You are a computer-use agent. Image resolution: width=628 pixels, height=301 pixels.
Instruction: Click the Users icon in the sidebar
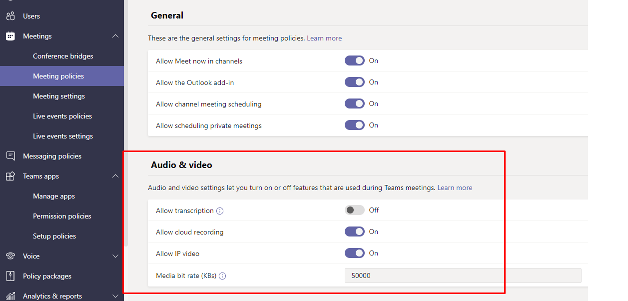click(10, 15)
